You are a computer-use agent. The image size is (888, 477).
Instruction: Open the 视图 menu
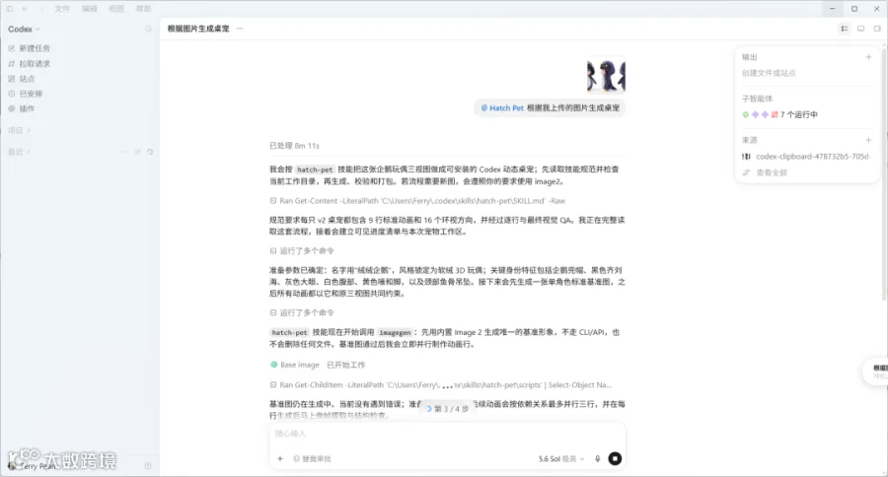click(116, 9)
